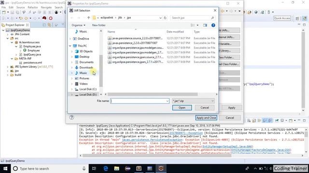Click Apply in Properties dialog

tap(231, 108)
